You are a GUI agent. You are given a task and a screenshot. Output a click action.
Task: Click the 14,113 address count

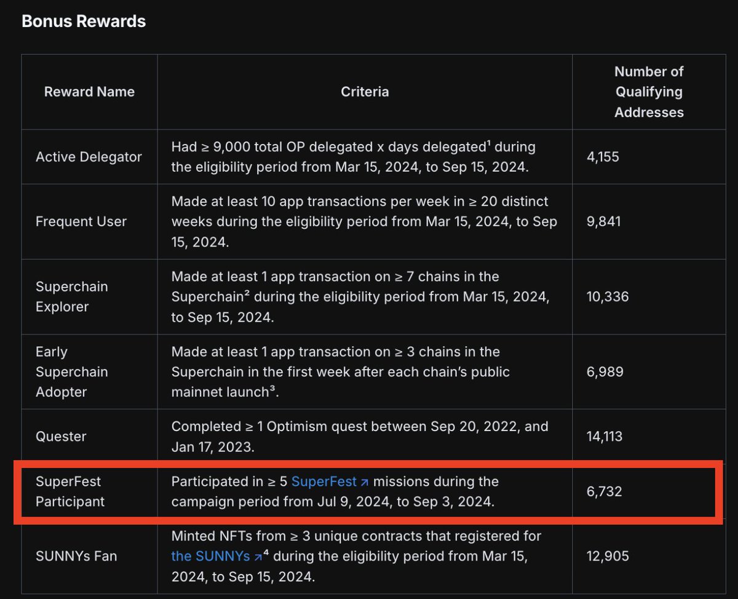coord(605,437)
